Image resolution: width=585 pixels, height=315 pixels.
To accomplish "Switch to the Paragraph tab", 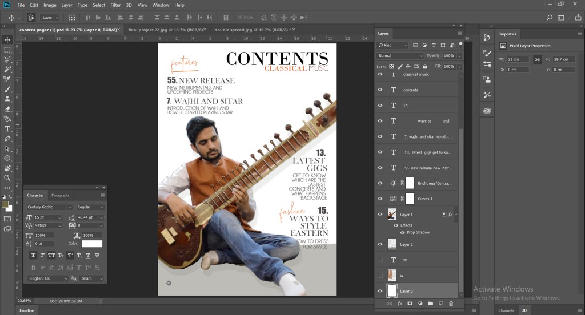I will click(60, 195).
